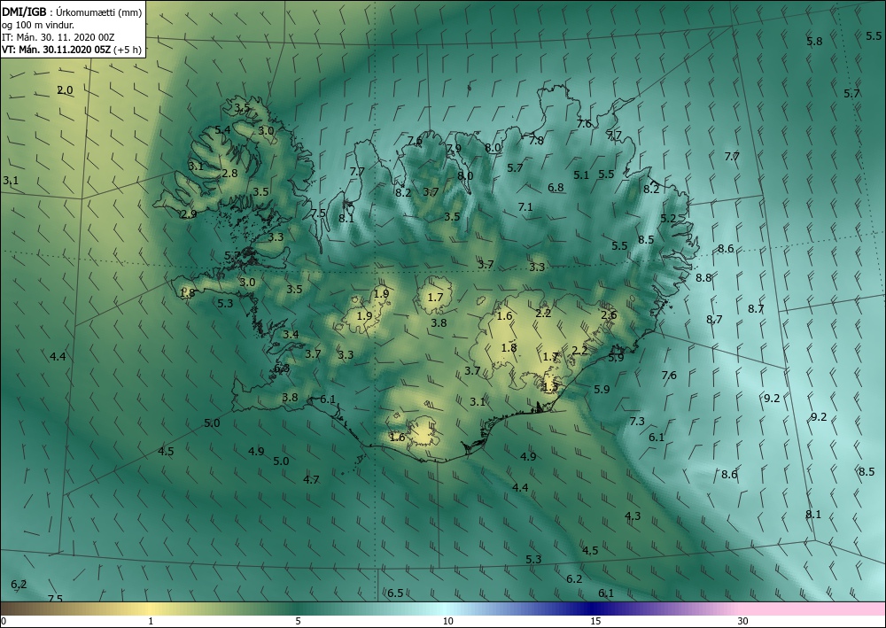Click the '6.8' value on the map
This screenshot has height=628, width=886.
pyautogui.click(x=556, y=188)
